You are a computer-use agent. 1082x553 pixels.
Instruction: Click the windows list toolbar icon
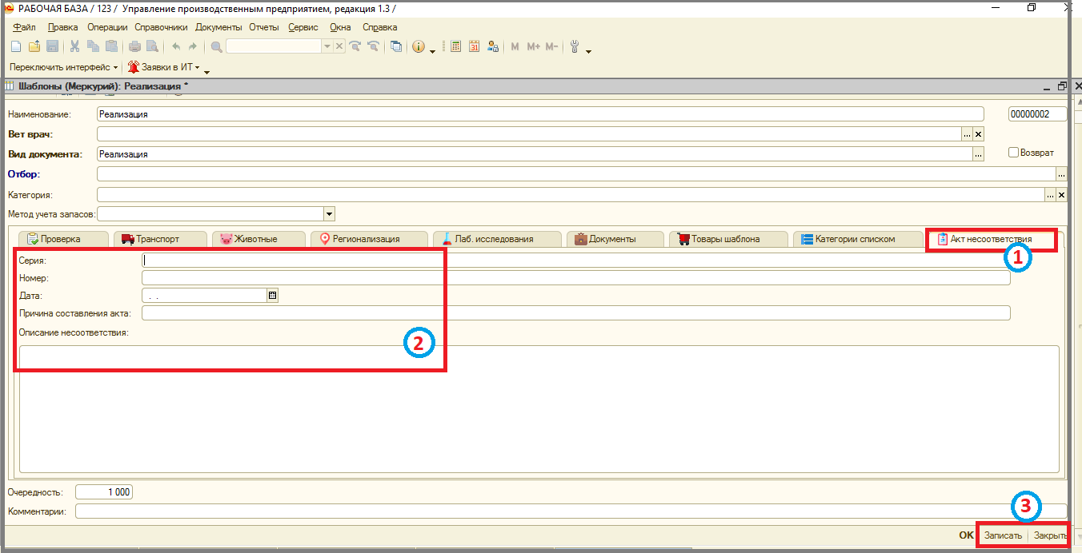click(396, 46)
